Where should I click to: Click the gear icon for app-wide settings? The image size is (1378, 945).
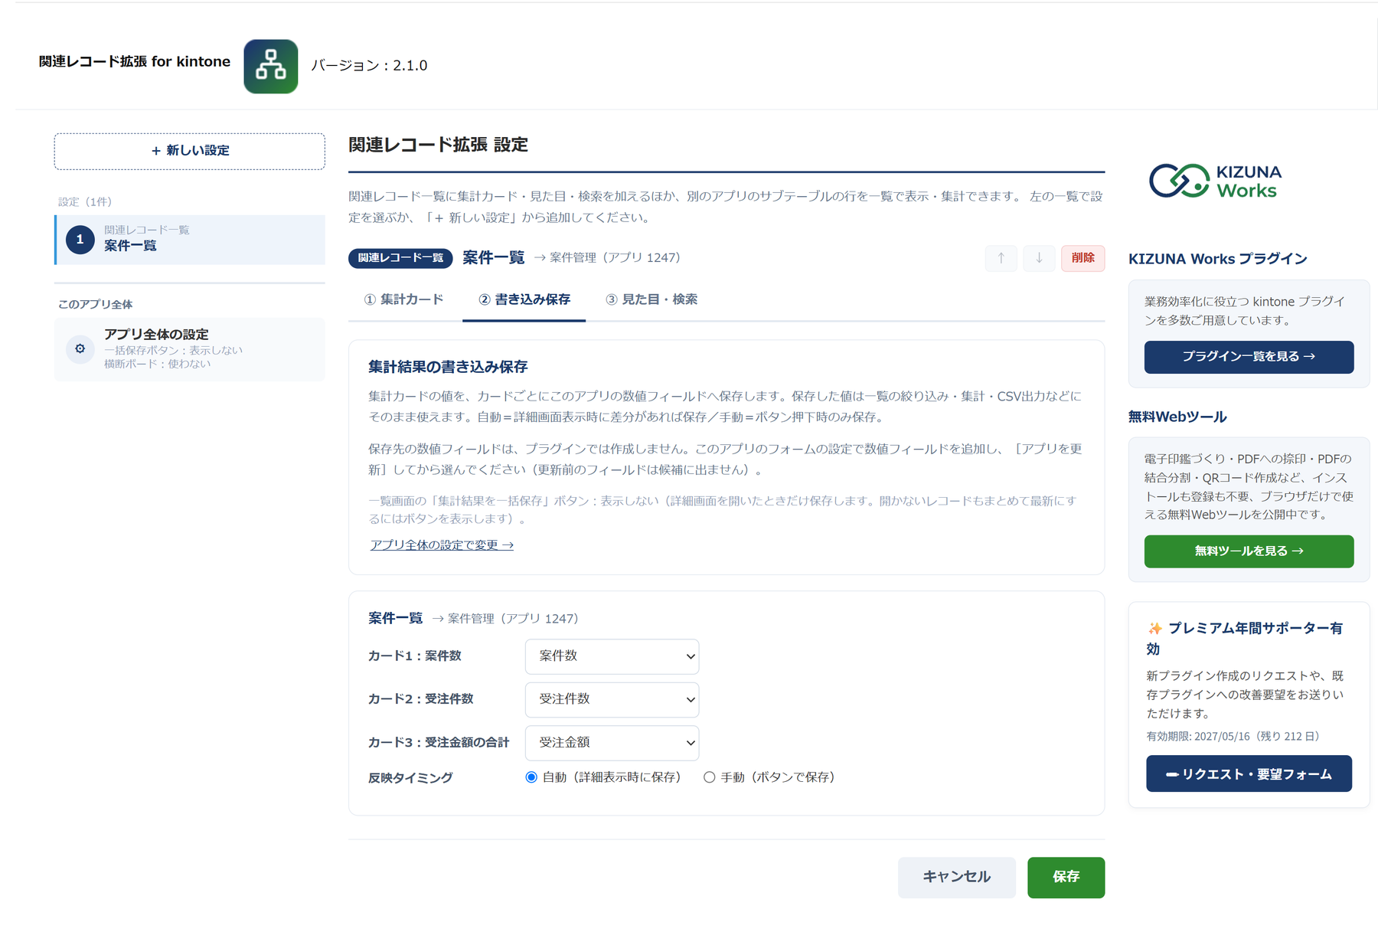80,348
